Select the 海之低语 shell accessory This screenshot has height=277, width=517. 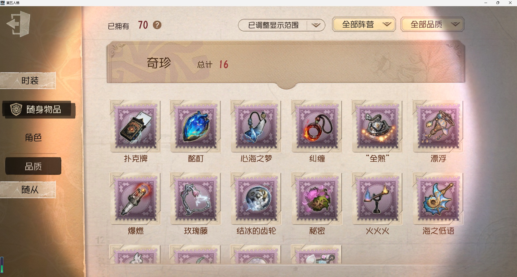(x=438, y=199)
